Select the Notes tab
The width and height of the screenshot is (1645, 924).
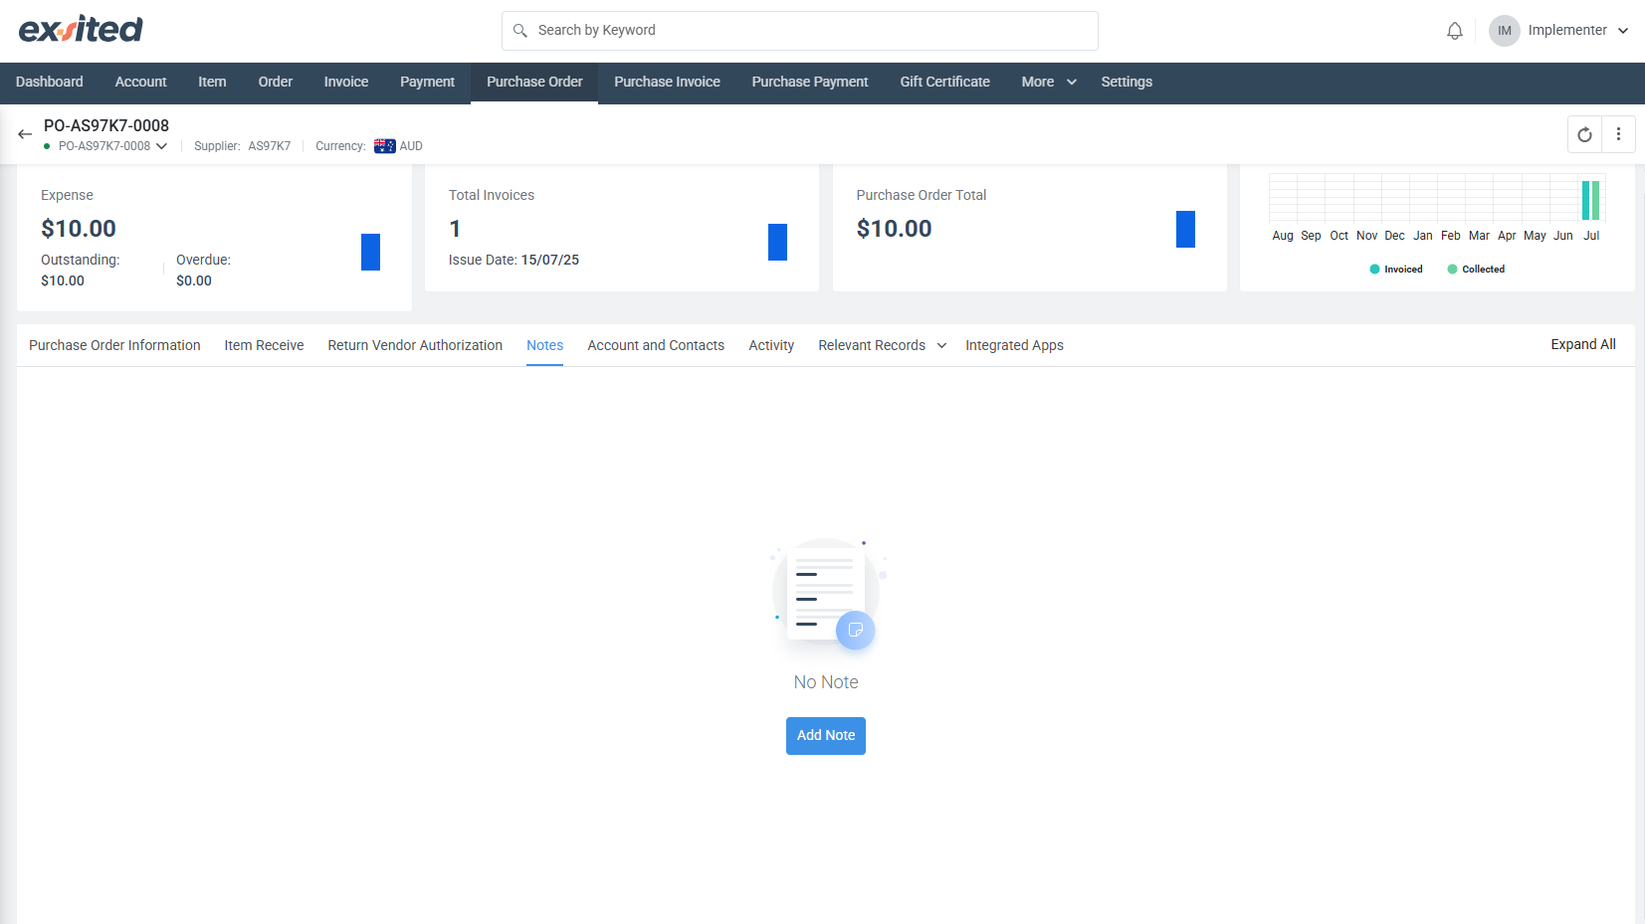pos(544,345)
